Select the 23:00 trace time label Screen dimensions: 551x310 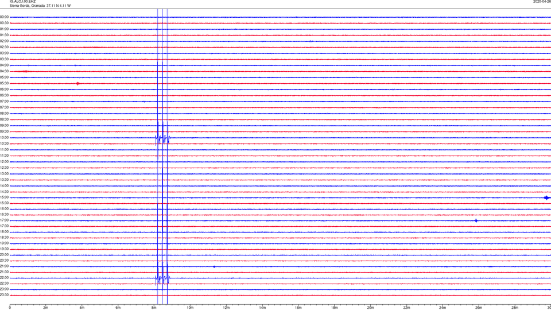coord(4,289)
